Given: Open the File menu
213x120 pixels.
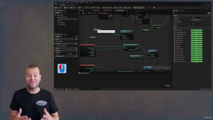Looking at the screenshot, I should pyautogui.click(x=60, y=3).
